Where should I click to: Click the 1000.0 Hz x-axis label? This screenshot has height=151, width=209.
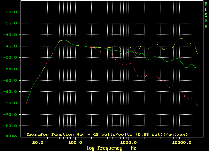coord(129,143)
